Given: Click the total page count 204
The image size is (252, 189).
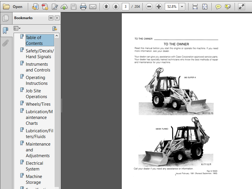Looking at the screenshot, I should tap(137, 7).
